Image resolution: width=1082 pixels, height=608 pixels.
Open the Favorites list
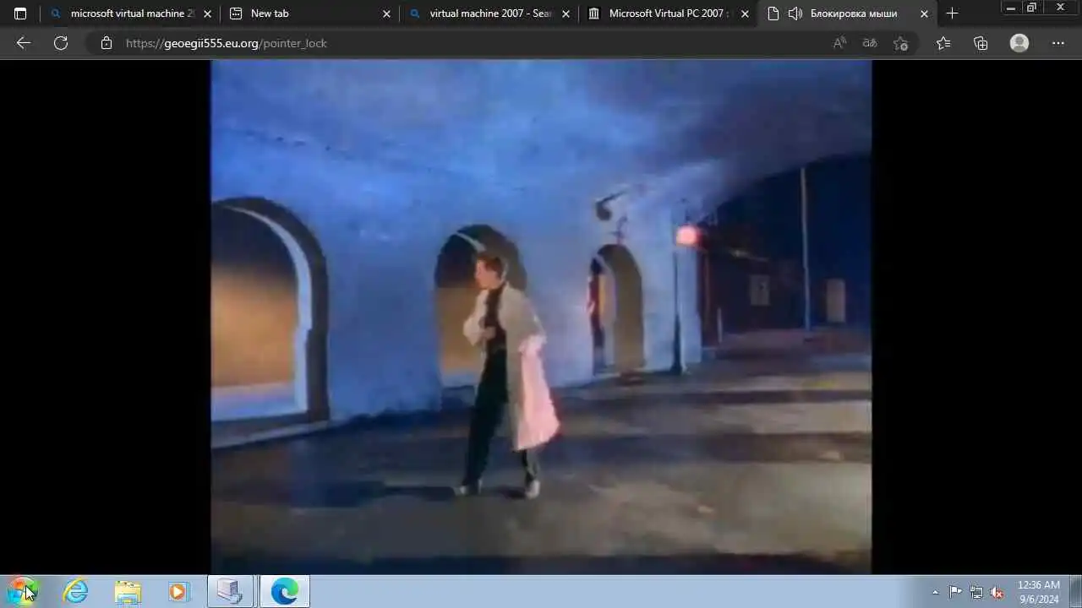[943, 43]
